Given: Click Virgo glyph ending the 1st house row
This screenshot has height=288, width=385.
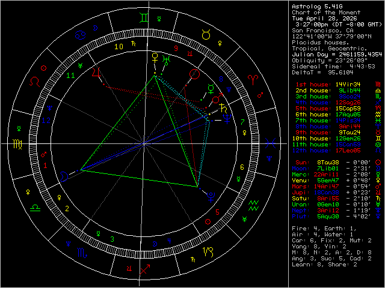Looking at the screenshot, I should [x=378, y=85].
